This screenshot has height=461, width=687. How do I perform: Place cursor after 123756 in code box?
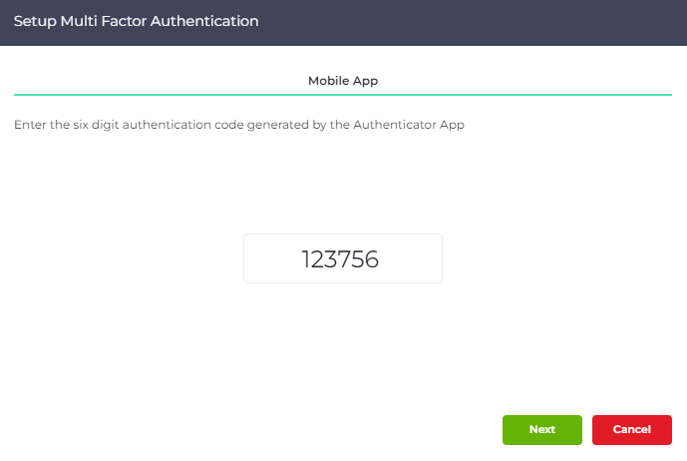(380, 258)
